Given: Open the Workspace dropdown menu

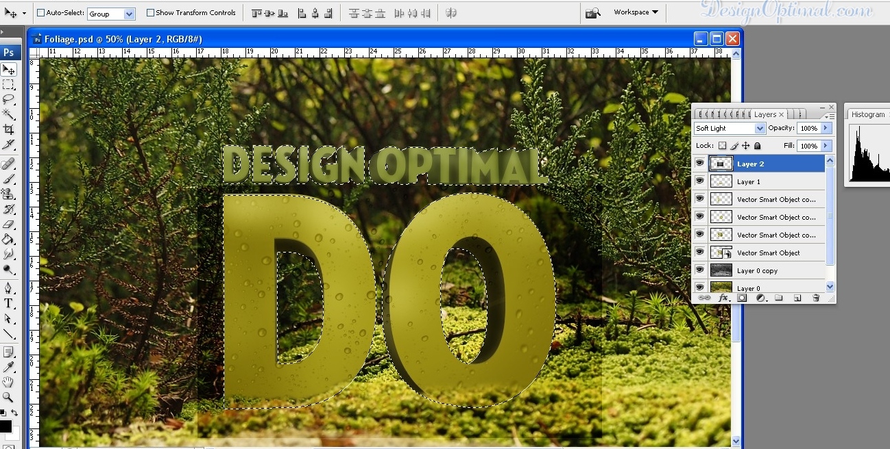Looking at the screenshot, I should click(636, 12).
